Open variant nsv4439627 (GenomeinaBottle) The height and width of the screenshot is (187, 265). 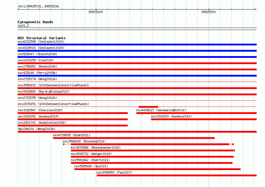pyautogui.click(x=161, y=110)
